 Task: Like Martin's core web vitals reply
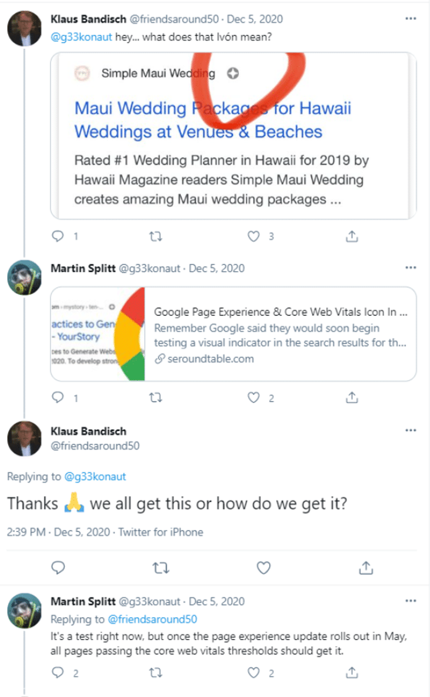coord(254,673)
